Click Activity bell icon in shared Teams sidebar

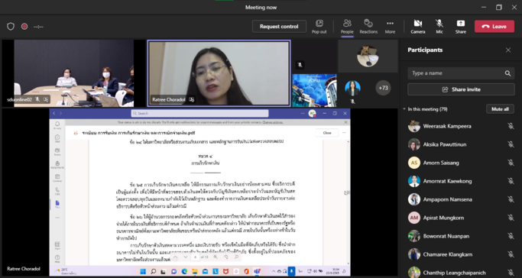(57, 125)
